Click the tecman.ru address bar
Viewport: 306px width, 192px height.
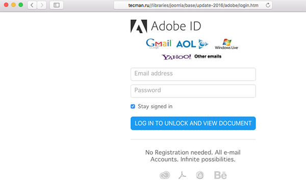tap(193, 5)
